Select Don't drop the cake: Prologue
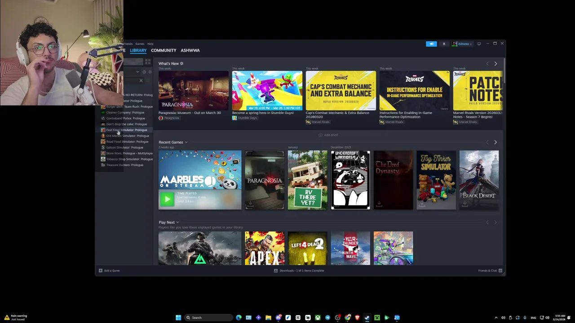This screenshot has height=323, width=575. coord(124,124)
